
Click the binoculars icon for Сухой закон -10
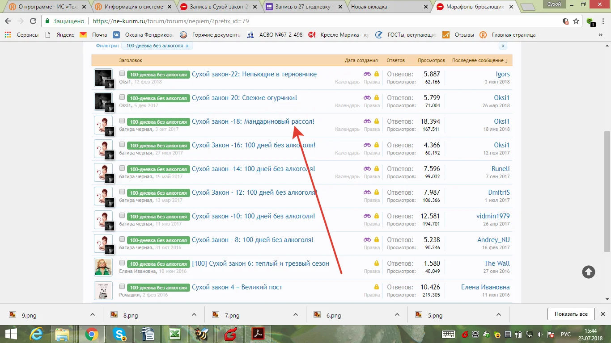(367, 216)
